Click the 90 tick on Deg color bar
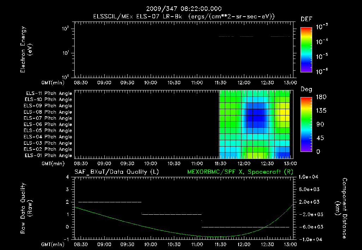Image resolution: width=362 pixels, height=250 pixels. 320,124
